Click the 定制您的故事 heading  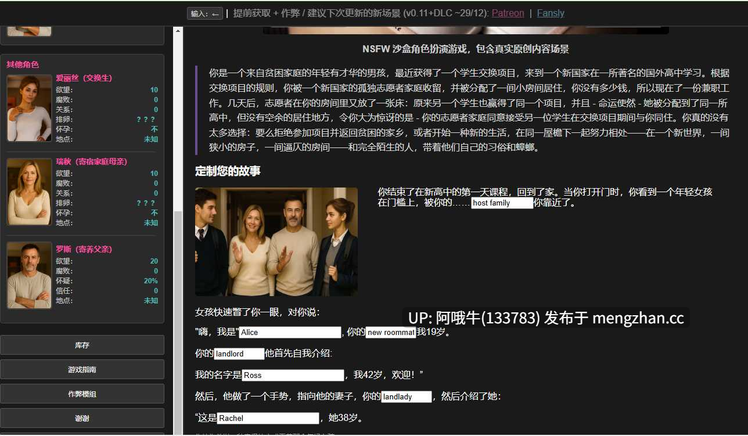coord(228,171)
